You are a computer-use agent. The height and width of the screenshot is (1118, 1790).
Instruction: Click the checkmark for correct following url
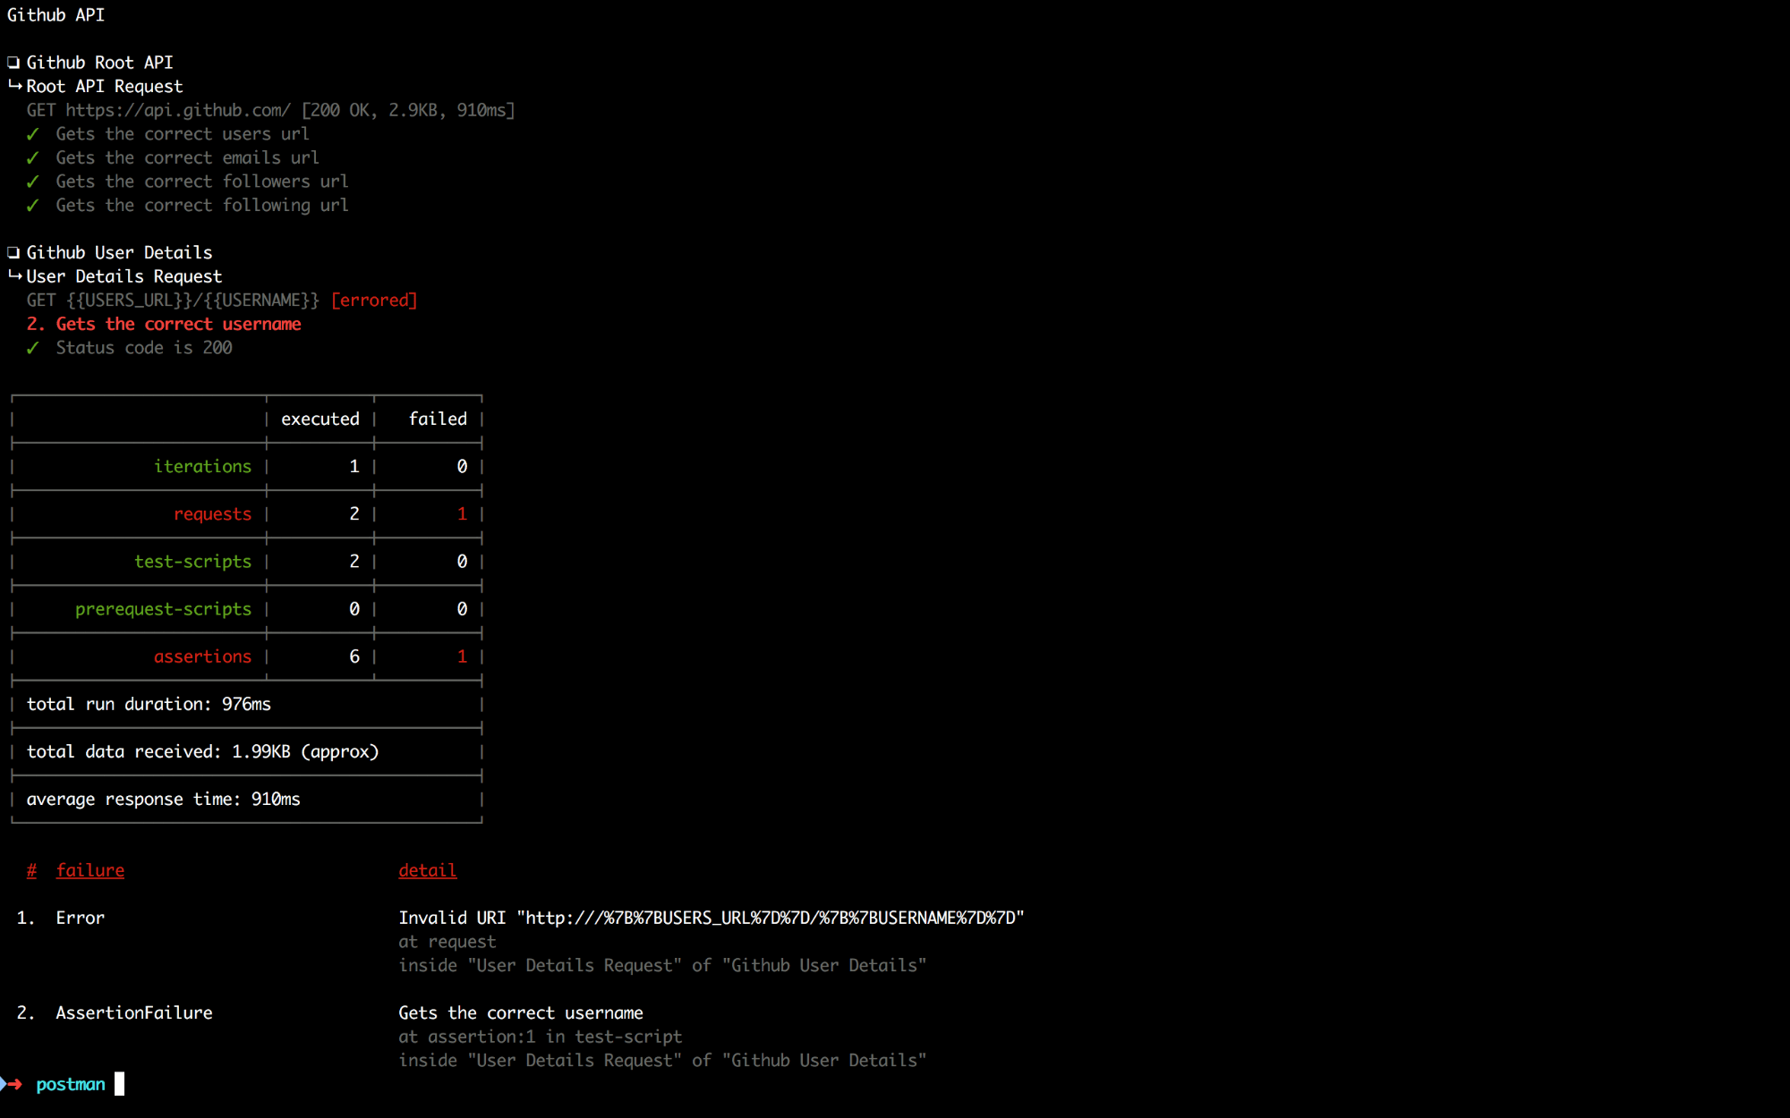point(33,206)
